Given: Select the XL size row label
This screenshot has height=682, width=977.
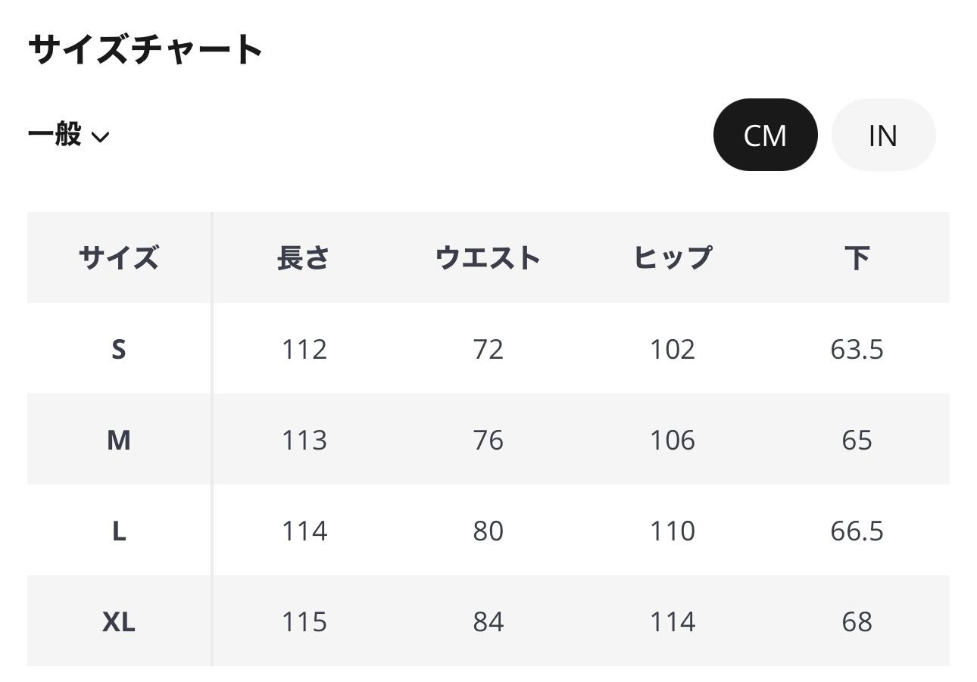Looking at the screenshot, I should pos(119,621).
